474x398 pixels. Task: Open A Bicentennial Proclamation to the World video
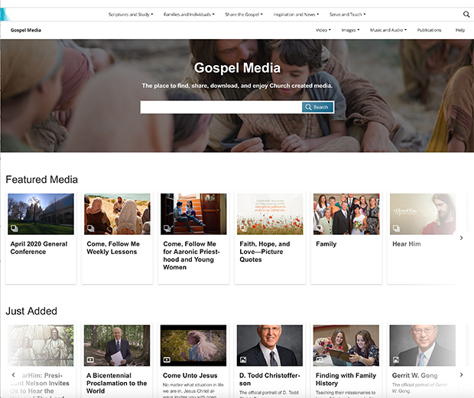[117, 345]
